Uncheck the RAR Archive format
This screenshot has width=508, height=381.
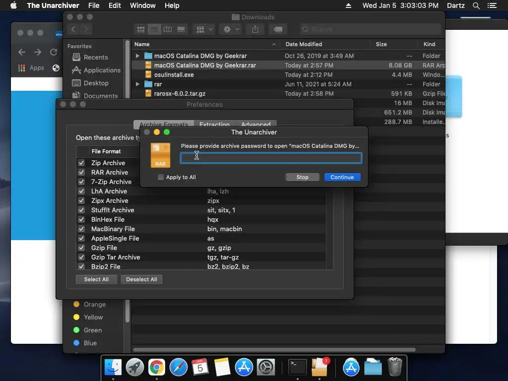pos(81,172)
